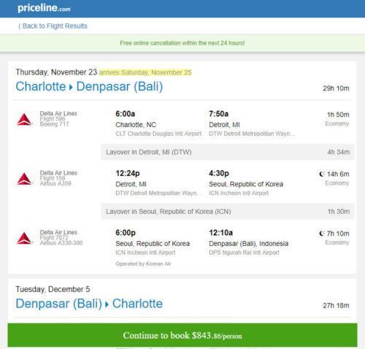Go back to Flight Results

53,26
